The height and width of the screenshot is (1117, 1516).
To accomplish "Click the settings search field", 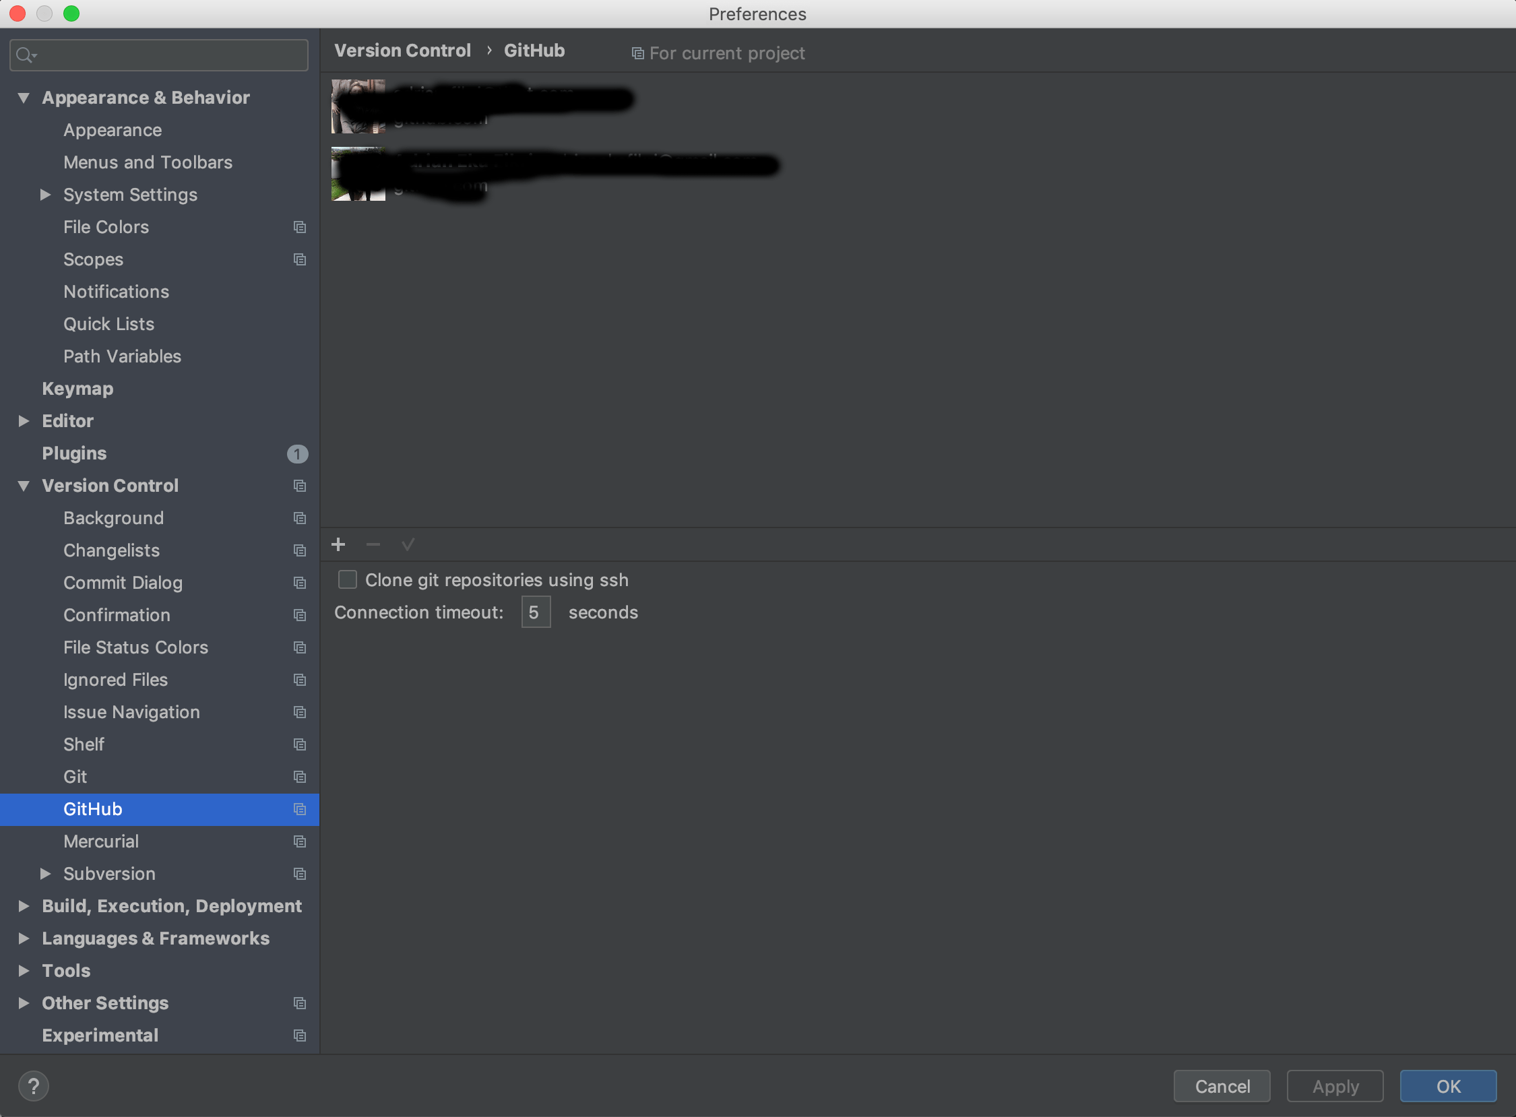I will pyautogui.click(x=159, y=55).
